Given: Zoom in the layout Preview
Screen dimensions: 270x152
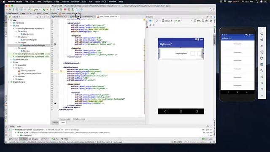Looking at the screenshot, I should coord(202,21).
